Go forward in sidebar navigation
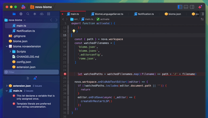The height and width of the screenshot is (118, 208). tap(56, 20)
